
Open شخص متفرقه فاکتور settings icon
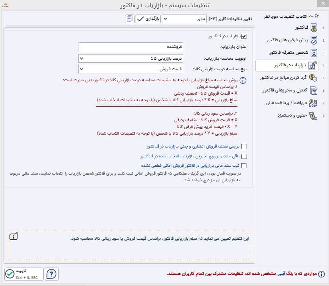click(314, 53)
